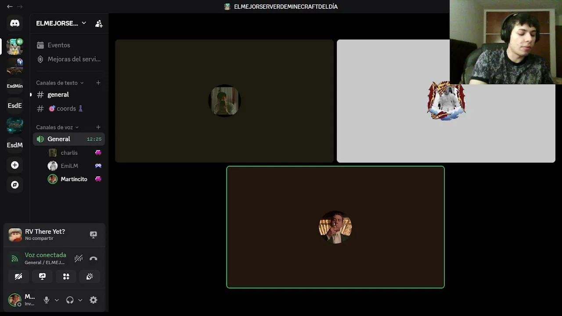Create a new text channel
562x316 pixels.
98,83
